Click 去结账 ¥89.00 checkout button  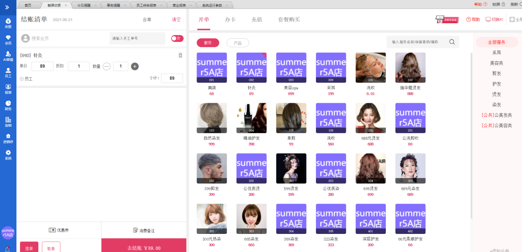point(144,246)
